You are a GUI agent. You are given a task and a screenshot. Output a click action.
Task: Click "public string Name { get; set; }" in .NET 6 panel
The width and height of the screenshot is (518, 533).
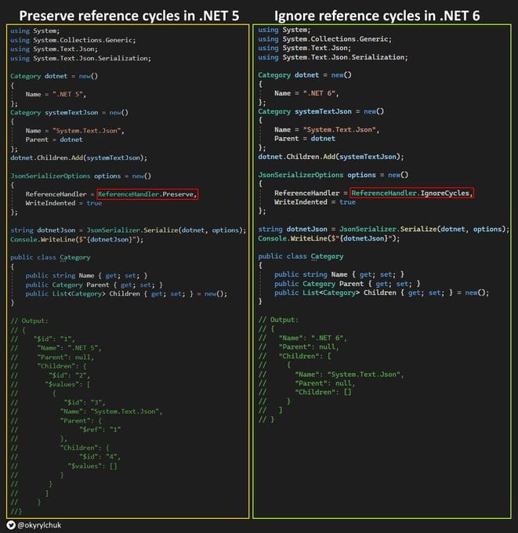[339, 274]
